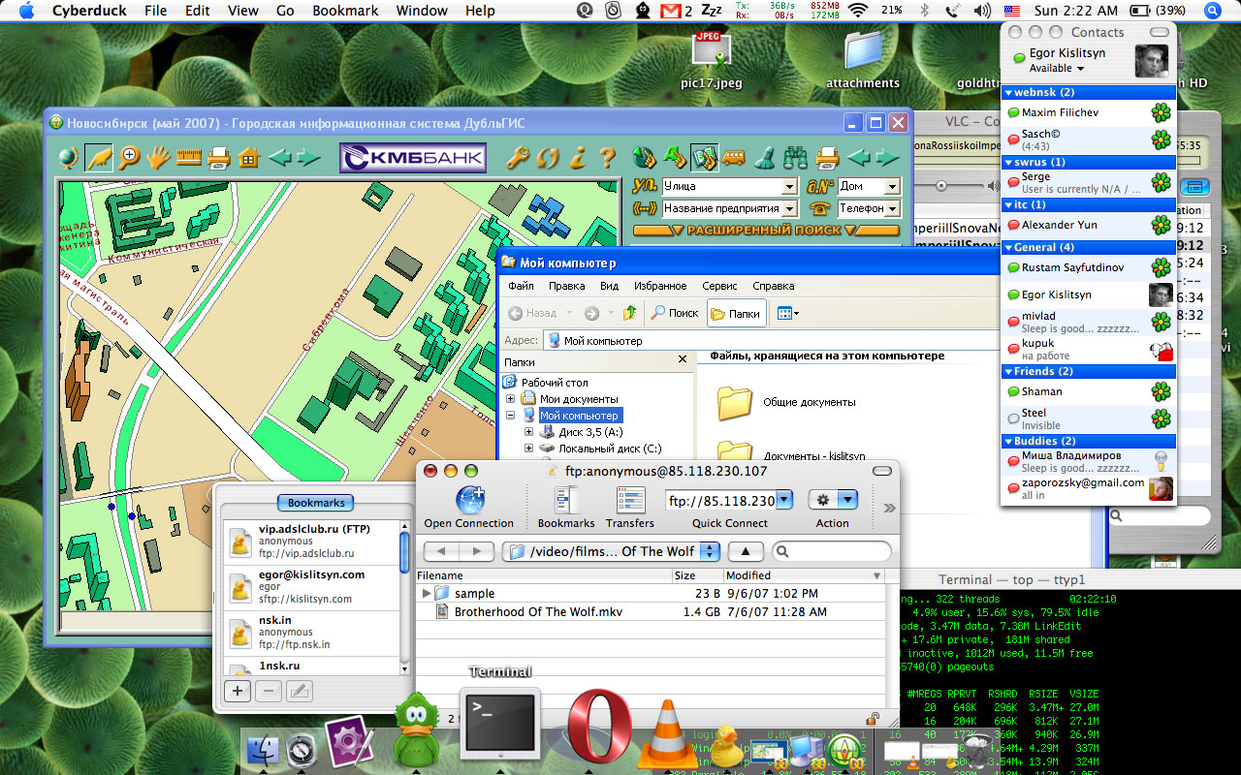Click the Finder icon in the Dock
This screenshot has height=775, width=1241.
261,751
